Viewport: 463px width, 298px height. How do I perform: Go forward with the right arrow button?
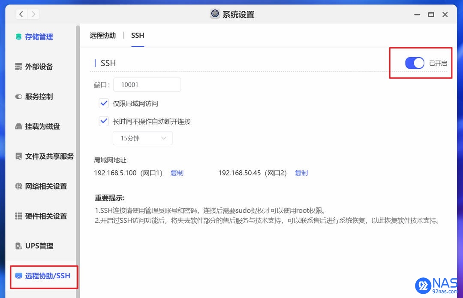[x=33, y=14]
